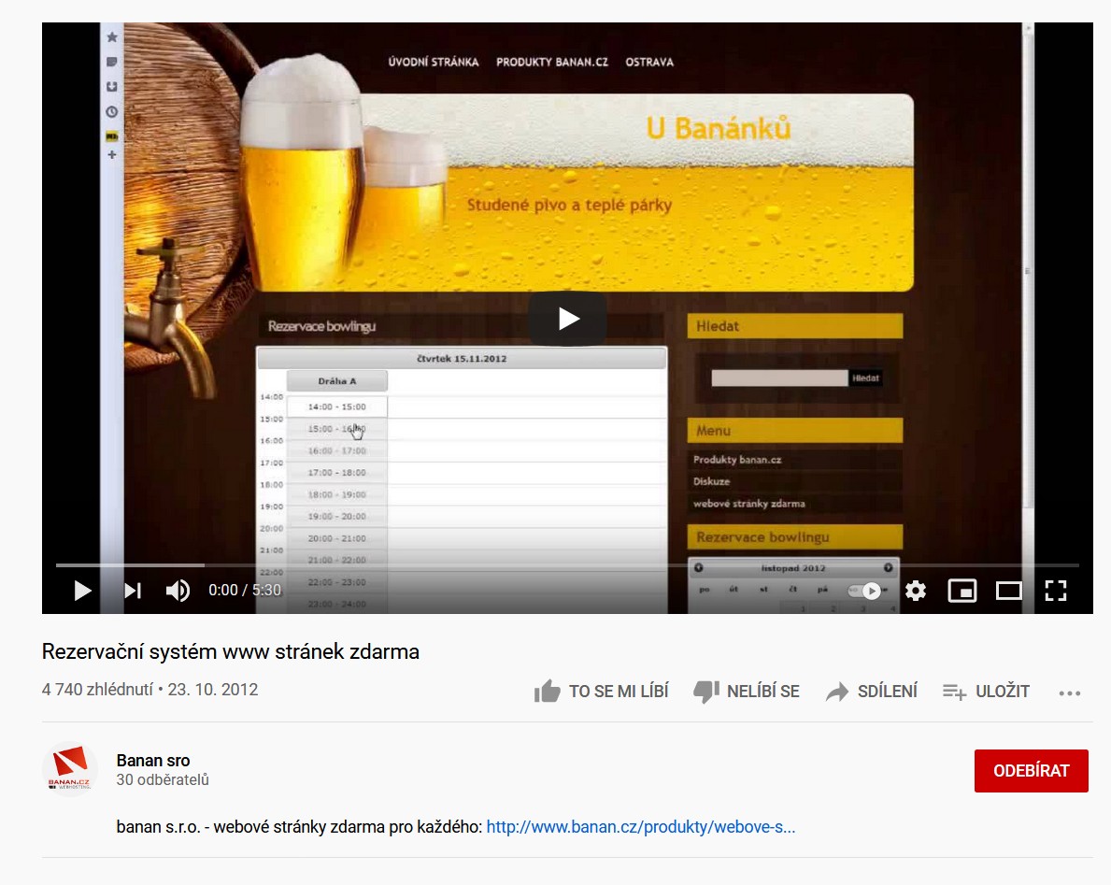Skip to the next video
Viewport: 1111px width, 885px height.
coord(131,591)
